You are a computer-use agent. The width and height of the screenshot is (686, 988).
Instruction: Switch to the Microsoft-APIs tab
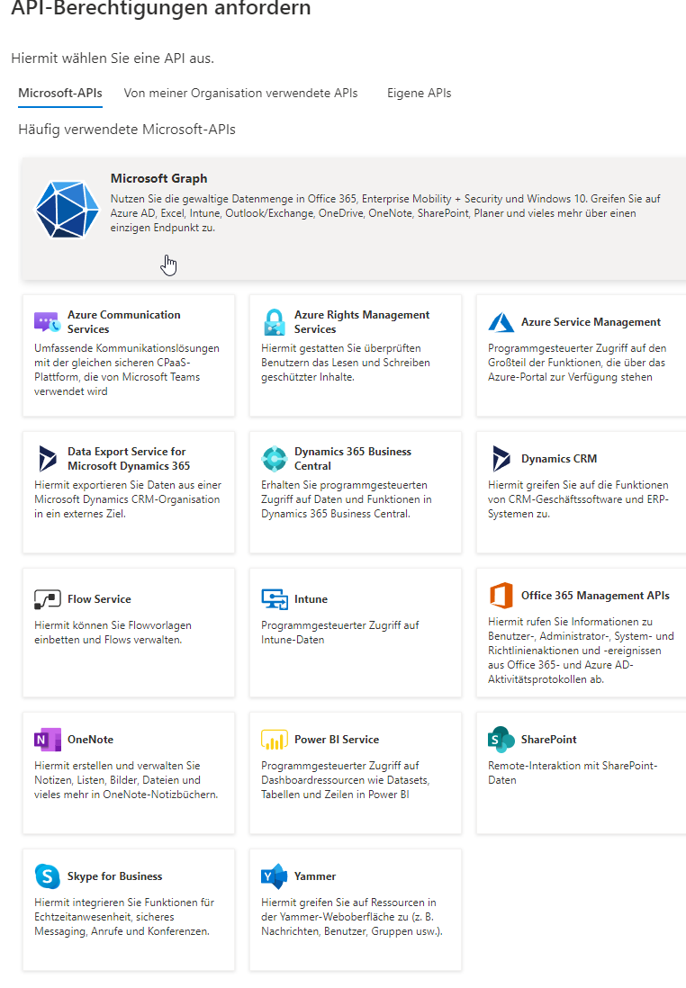[x=60, y=94]
